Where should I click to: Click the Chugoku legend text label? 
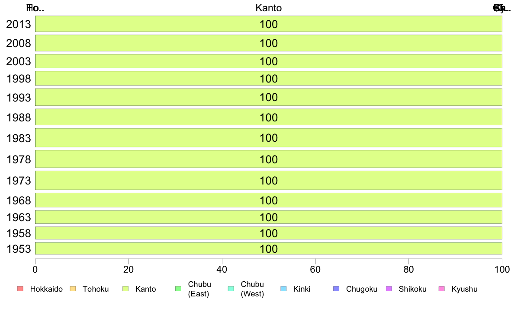coord(362,289)
